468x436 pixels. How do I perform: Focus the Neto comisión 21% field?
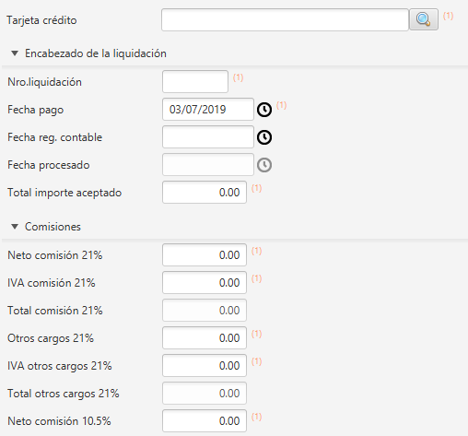[x=205, y=255]
